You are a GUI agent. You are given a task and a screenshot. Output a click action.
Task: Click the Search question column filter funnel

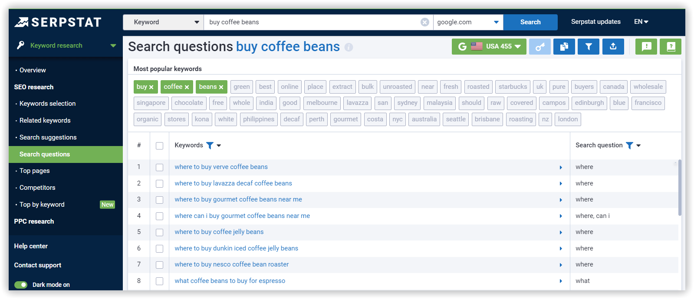[x=629, y=146]
